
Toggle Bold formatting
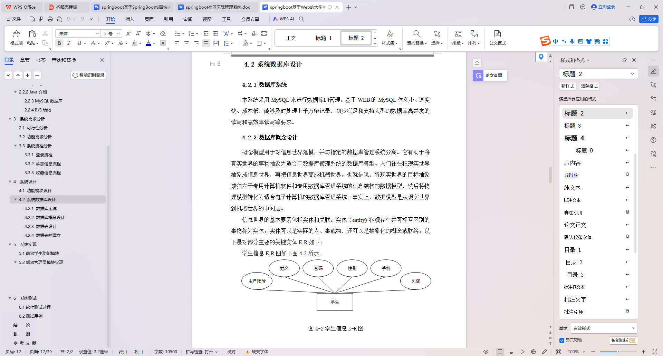pos(59,43)
